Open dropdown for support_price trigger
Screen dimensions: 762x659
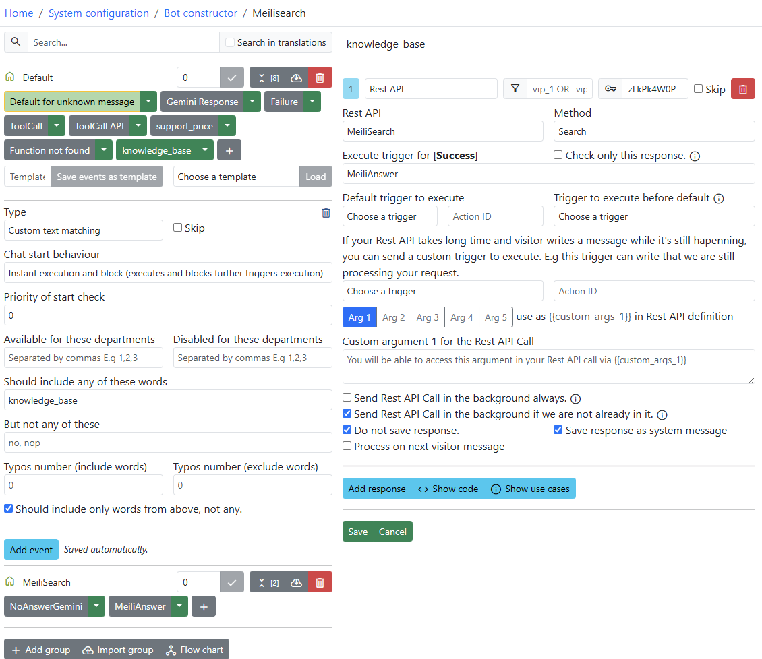[227, 126]
